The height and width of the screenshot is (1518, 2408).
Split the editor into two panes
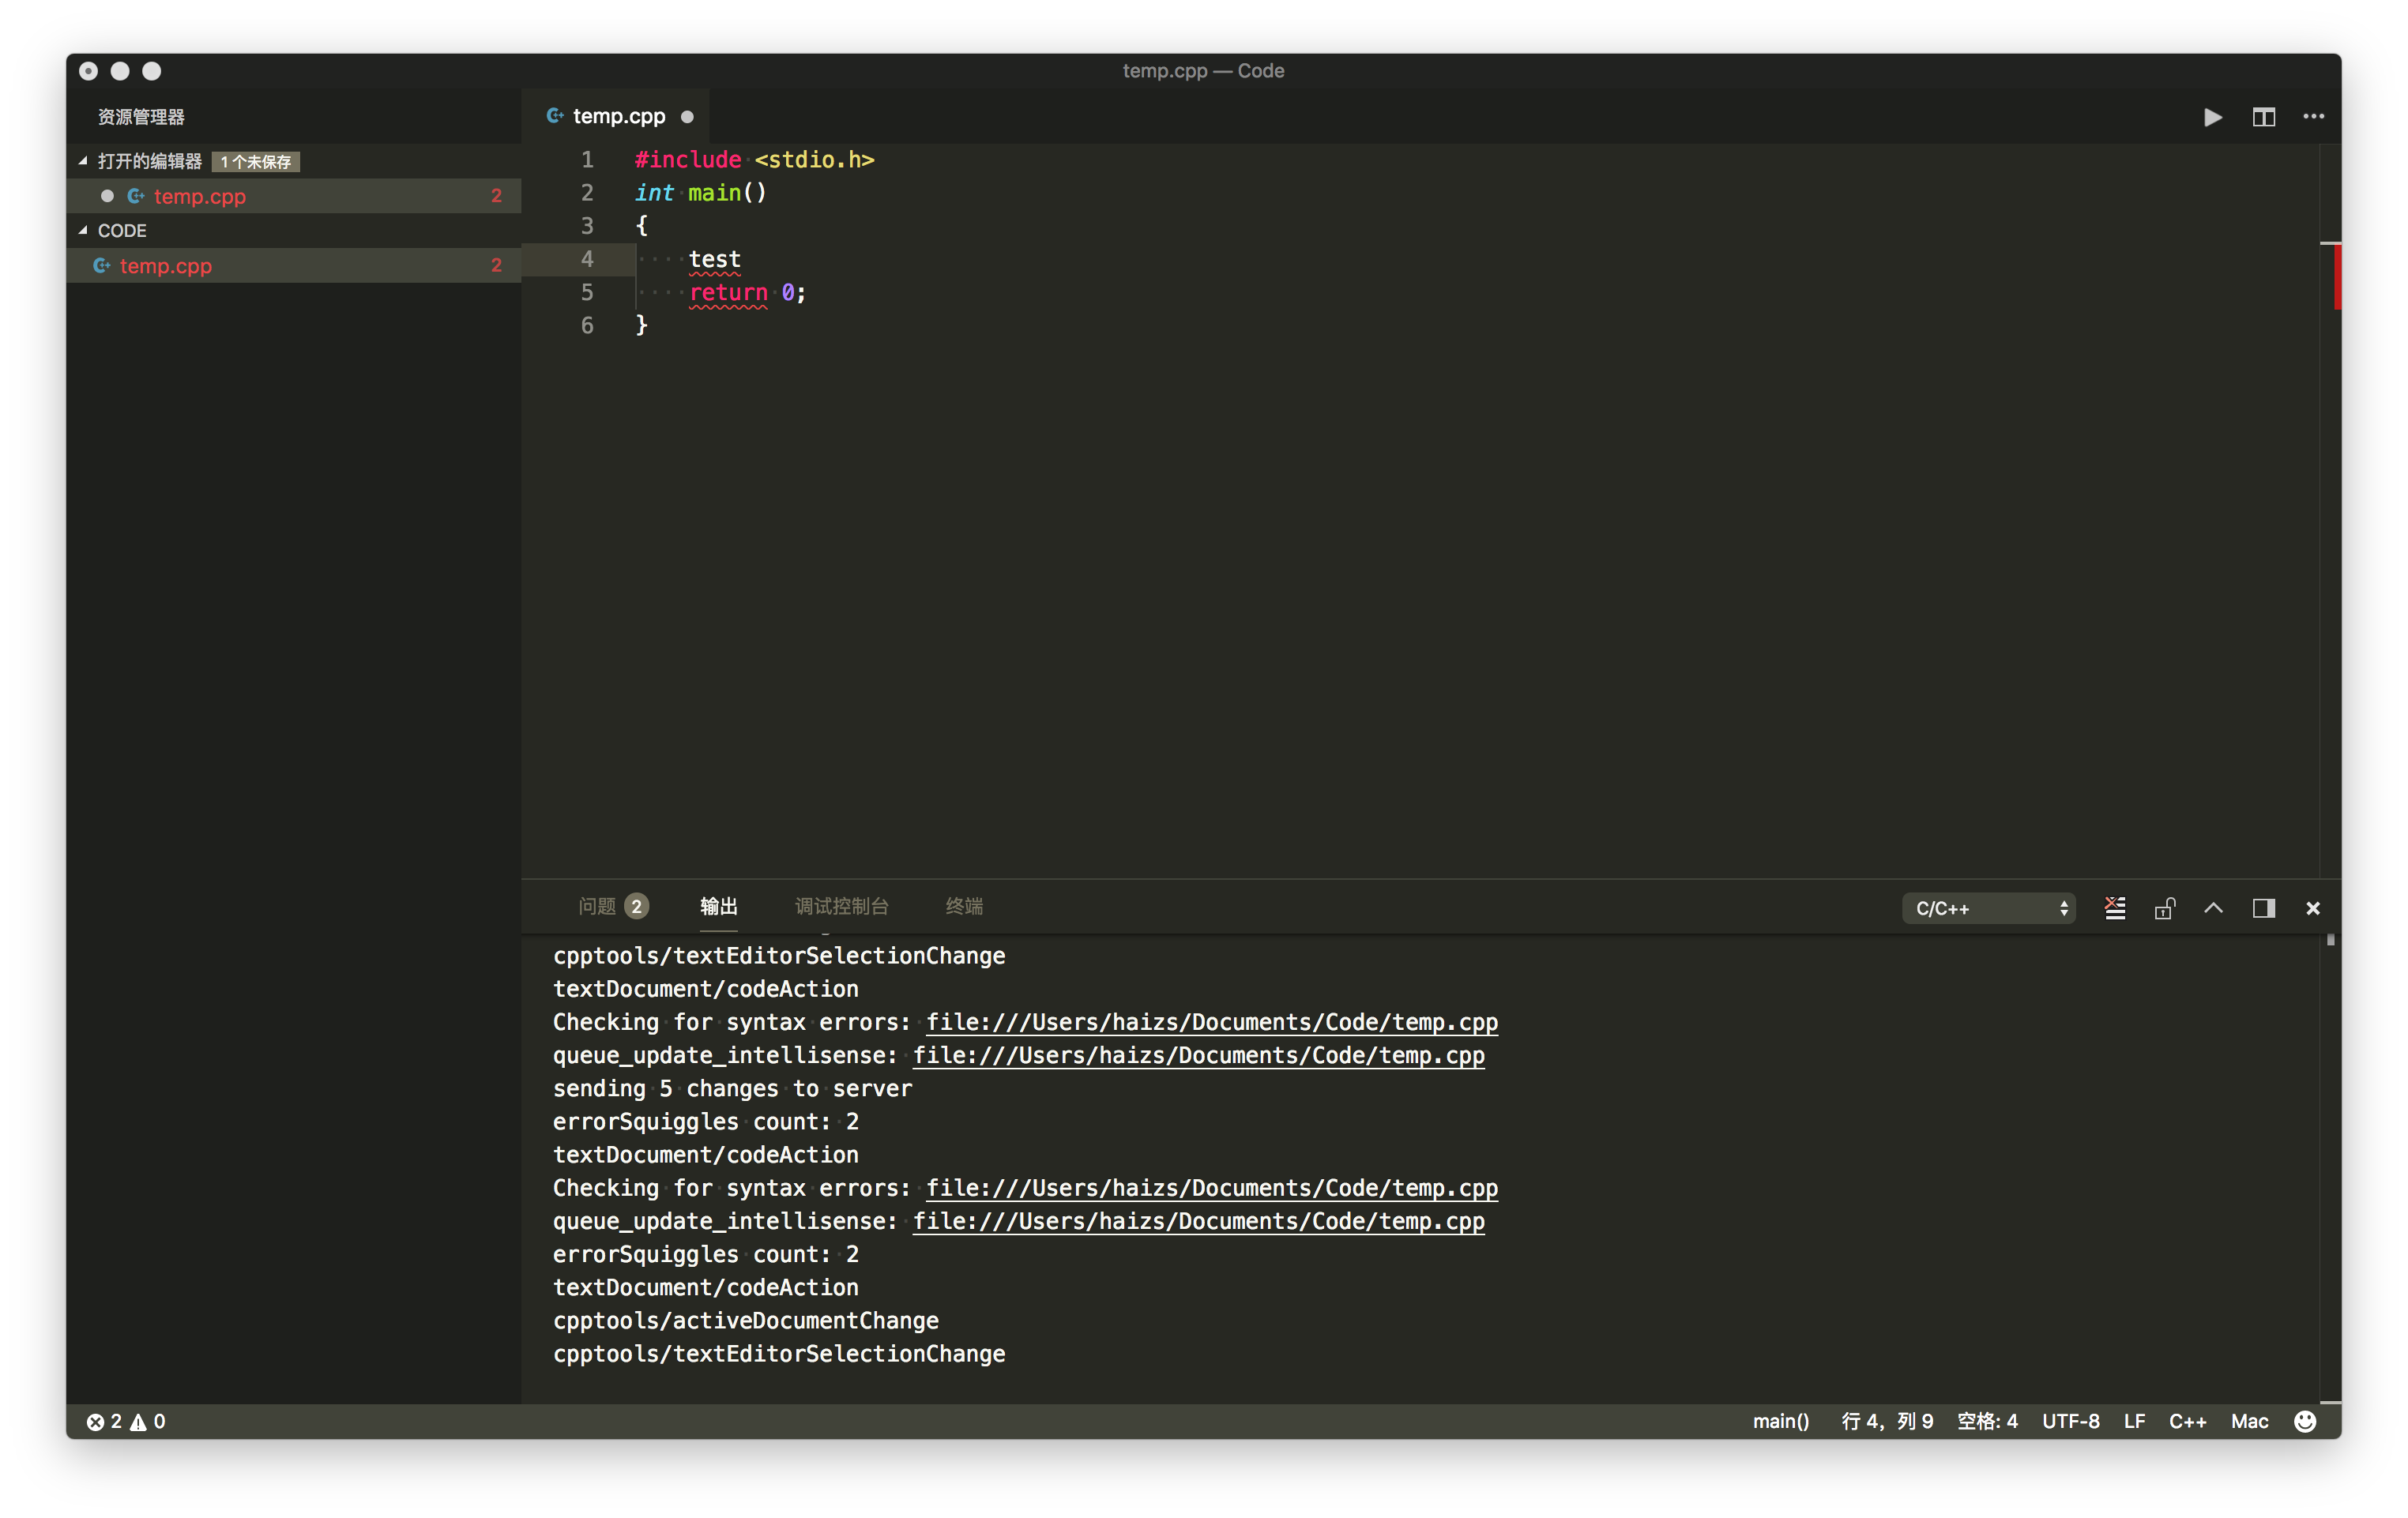(2264, 116)
